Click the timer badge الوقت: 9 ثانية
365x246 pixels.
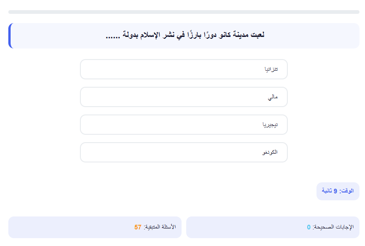click(338, 191)
